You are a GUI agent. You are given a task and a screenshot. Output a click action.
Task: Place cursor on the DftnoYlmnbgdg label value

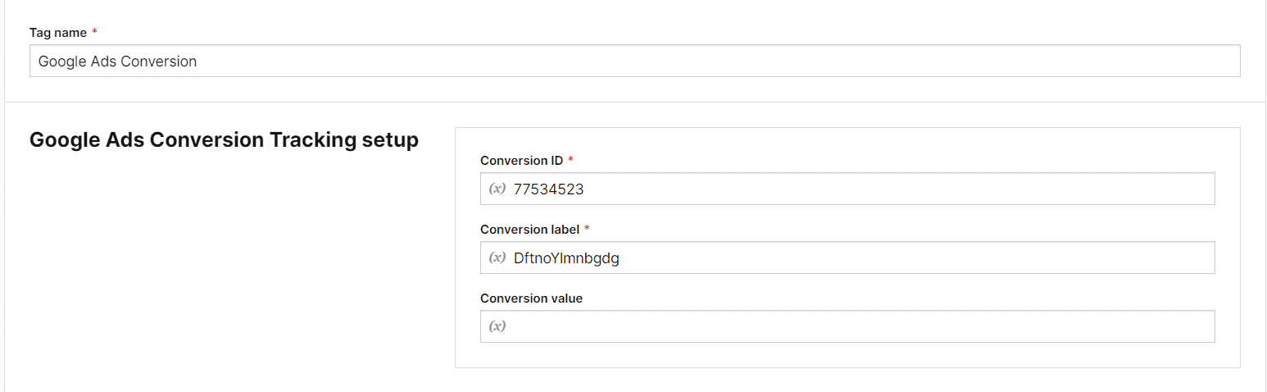(x=566, y=258)
